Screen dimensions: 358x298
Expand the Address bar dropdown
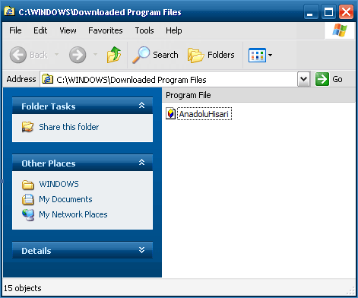[x=303, y=79]
